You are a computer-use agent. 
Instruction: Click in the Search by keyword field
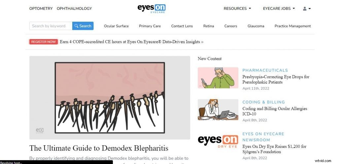[51, 26]
